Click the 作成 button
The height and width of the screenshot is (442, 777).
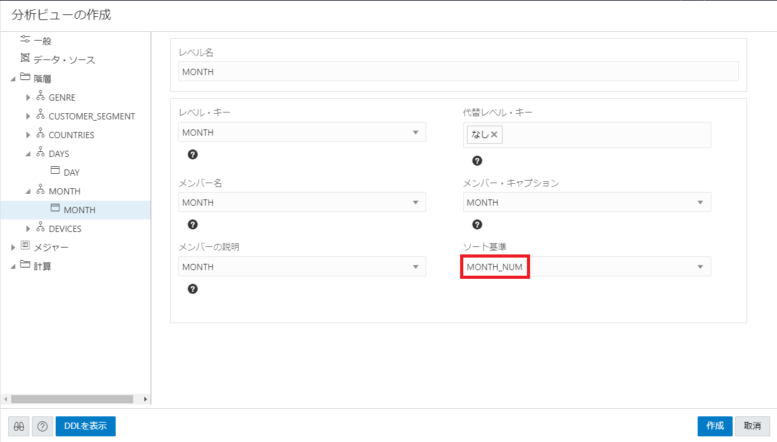click(714, 426)
